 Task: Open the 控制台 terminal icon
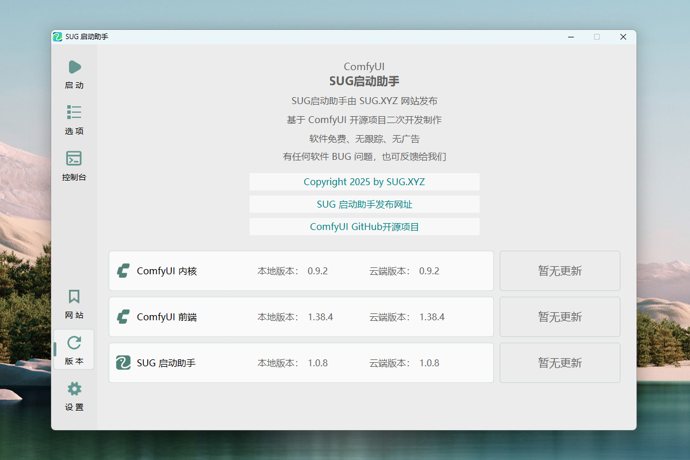point(74,158)
